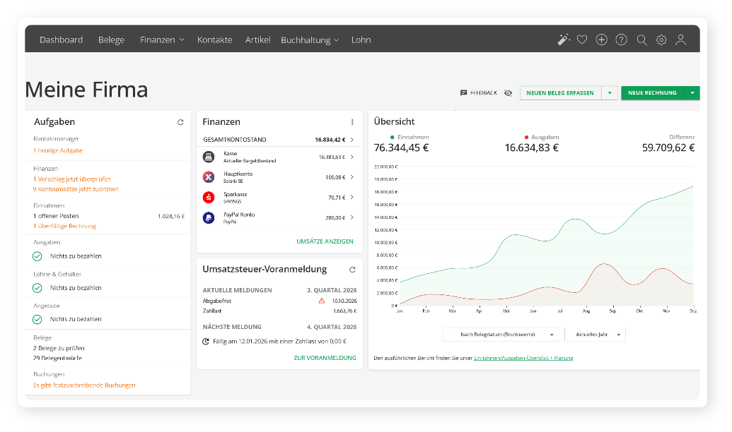Open Finanzen panel three-dot menu
The height and width of the screenshot is (432, 732).
click(x=352, y=122)
